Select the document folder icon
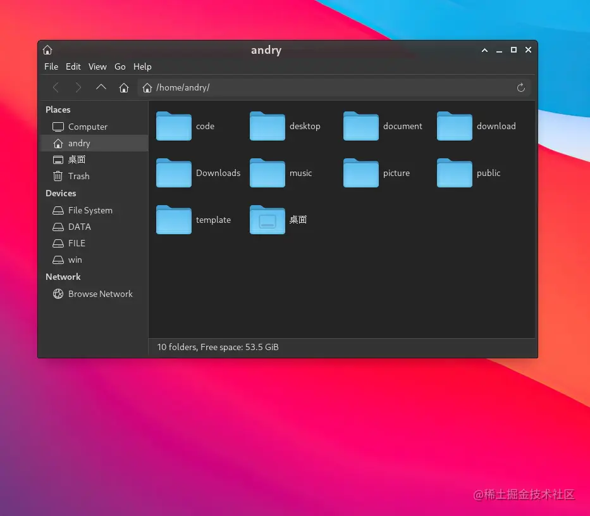Screen dimensions: 590x516 (x=361, y=126)
